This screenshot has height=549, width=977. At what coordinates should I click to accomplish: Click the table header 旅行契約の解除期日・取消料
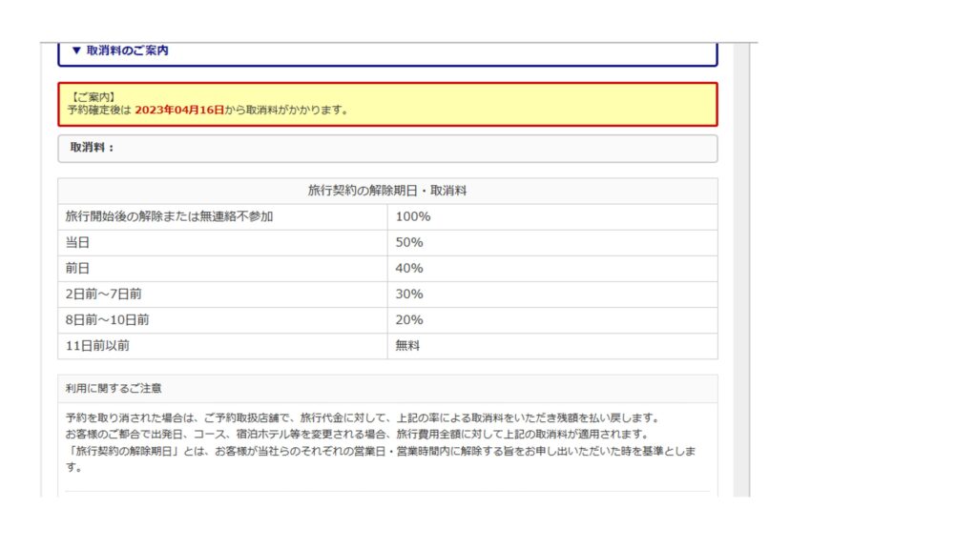(387, 191)
